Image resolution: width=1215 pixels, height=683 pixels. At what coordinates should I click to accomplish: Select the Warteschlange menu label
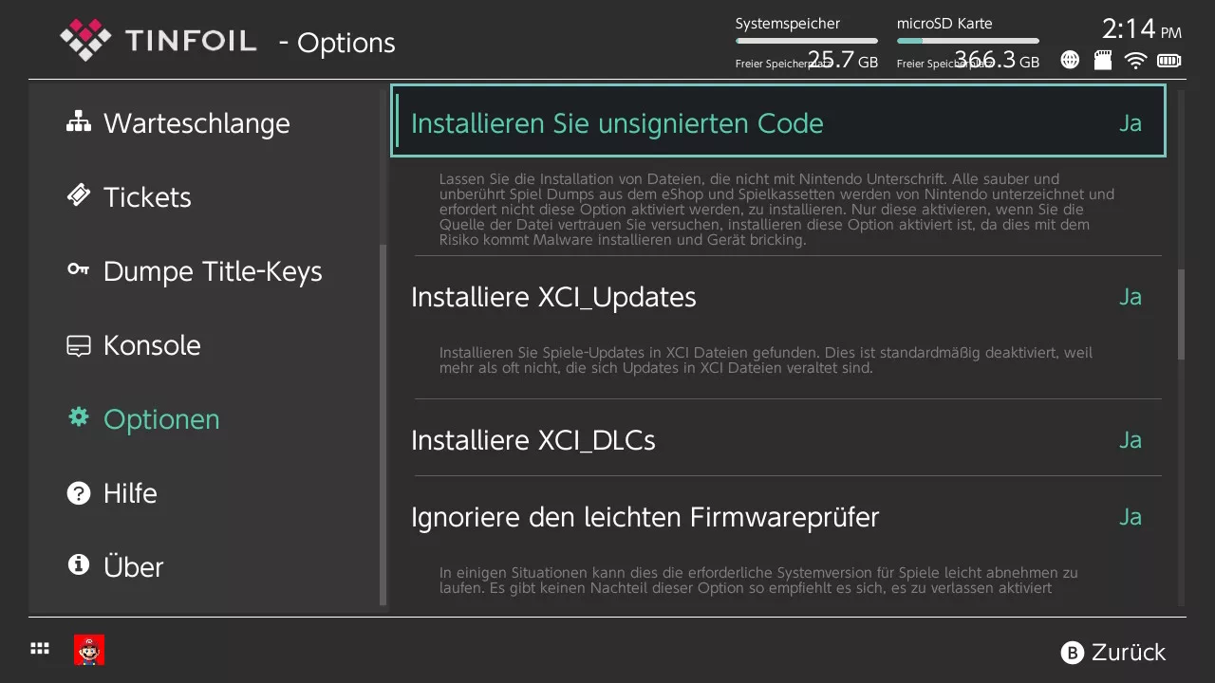[196, 123]
